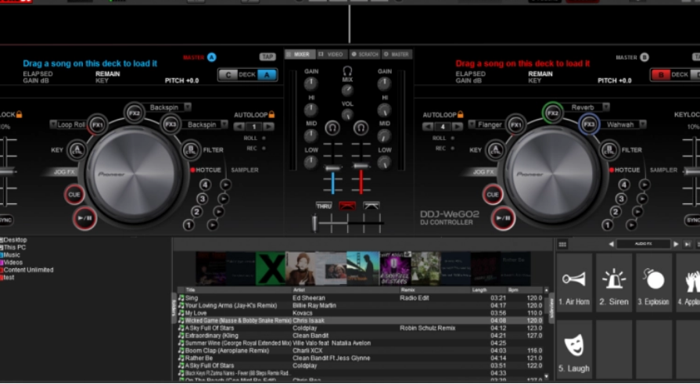The image size is (700, 384).
Task: Trigger the FX1 button on the left deck
Action: pos(97,125)
